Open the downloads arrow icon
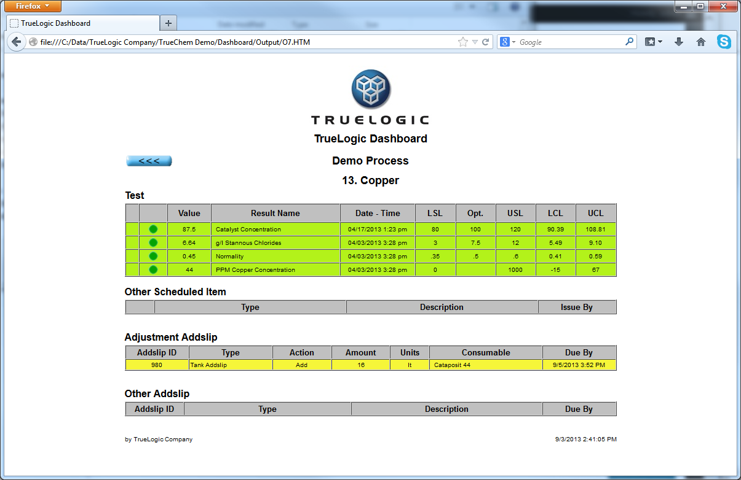 (679, 42)
